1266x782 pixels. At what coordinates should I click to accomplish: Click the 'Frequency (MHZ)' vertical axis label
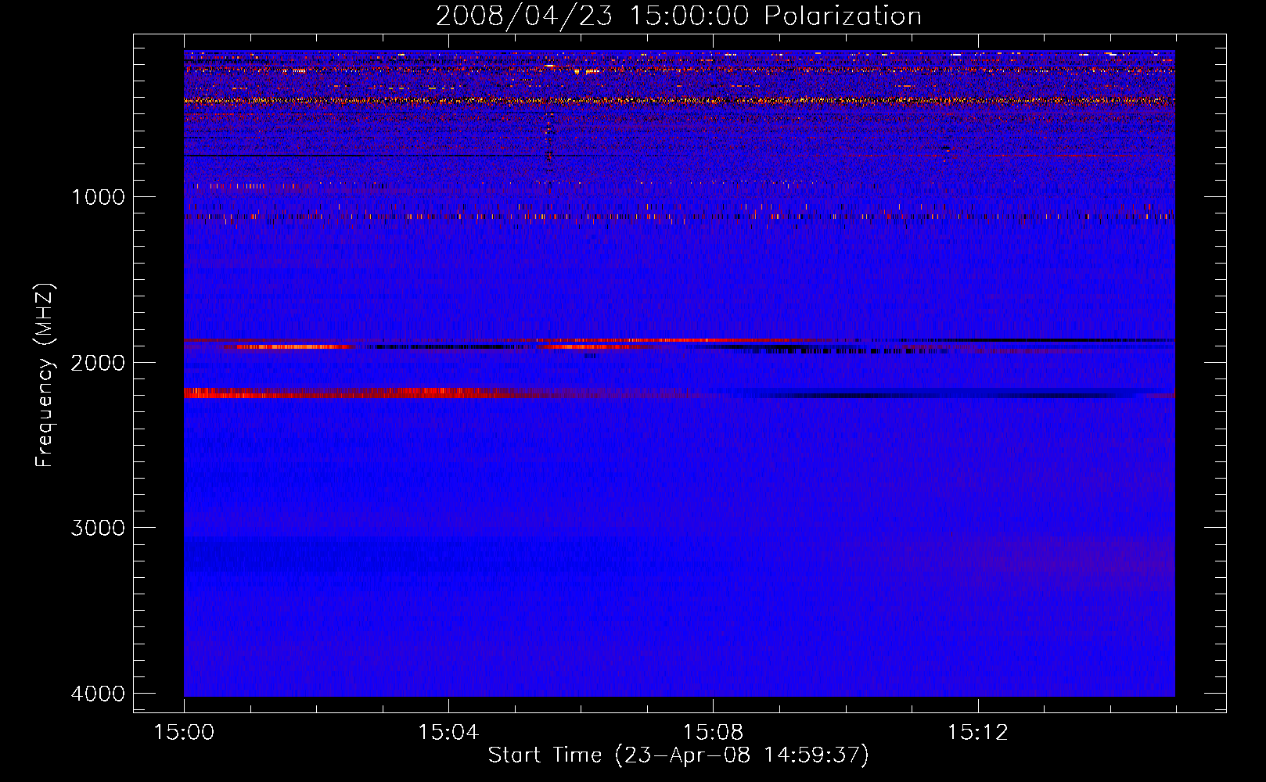[x=45, y=375]
